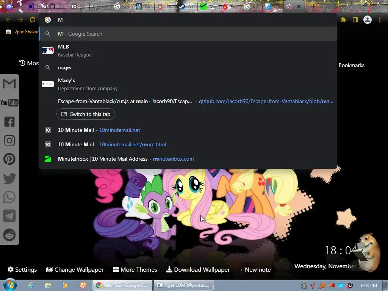Switch to the 10 Minute Mail tab
388x291 pixels.
[79, 7]
